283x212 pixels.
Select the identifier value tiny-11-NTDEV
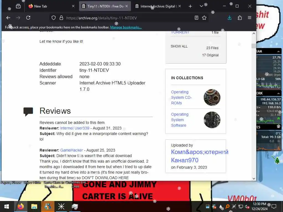[x=94, y=70]
